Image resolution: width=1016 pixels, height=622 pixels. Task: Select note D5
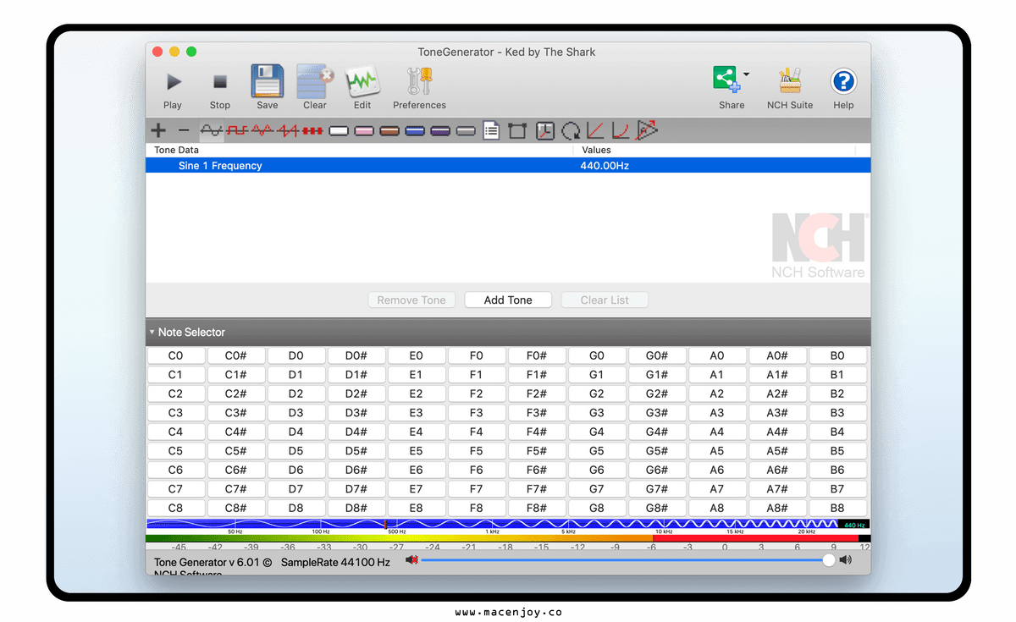tap(296, 451)
